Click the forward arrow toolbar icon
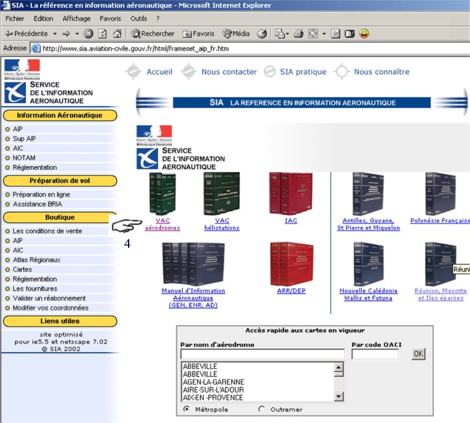Screen dimensions: 470x423 coord(66,34)
